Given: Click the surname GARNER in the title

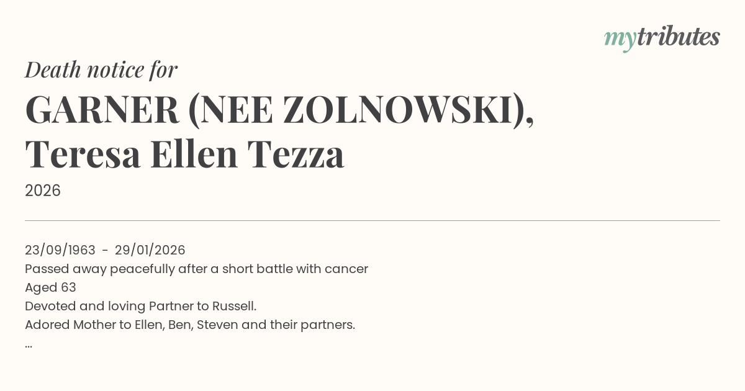Looking at the screenshot, I should 102,110.
